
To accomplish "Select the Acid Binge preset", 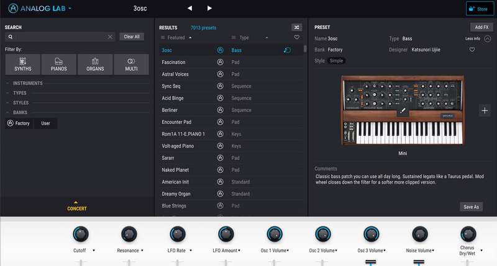I will (x=174, y=98).
